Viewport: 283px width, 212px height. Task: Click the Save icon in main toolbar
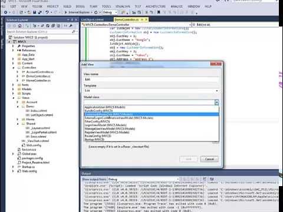click(35, 12)
